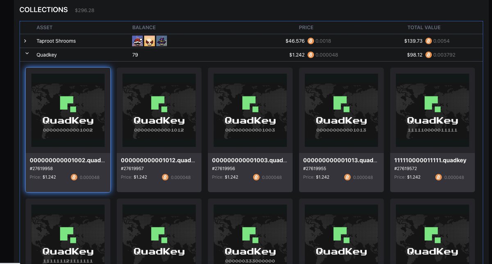492x264 pixels.
Task: Open QuadKey image 000000000001013
Action: (x=341, y=110)
